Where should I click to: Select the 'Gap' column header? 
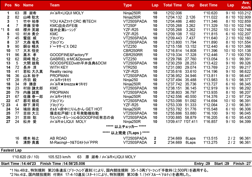click(x=191, y=5)
